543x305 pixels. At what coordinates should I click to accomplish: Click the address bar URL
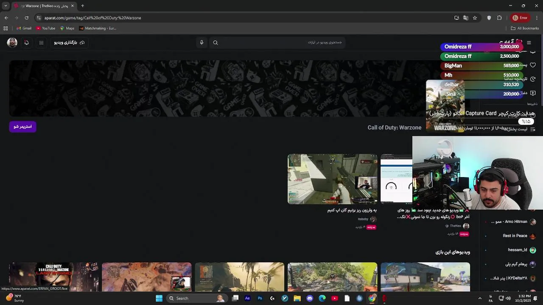click(92, 18)
